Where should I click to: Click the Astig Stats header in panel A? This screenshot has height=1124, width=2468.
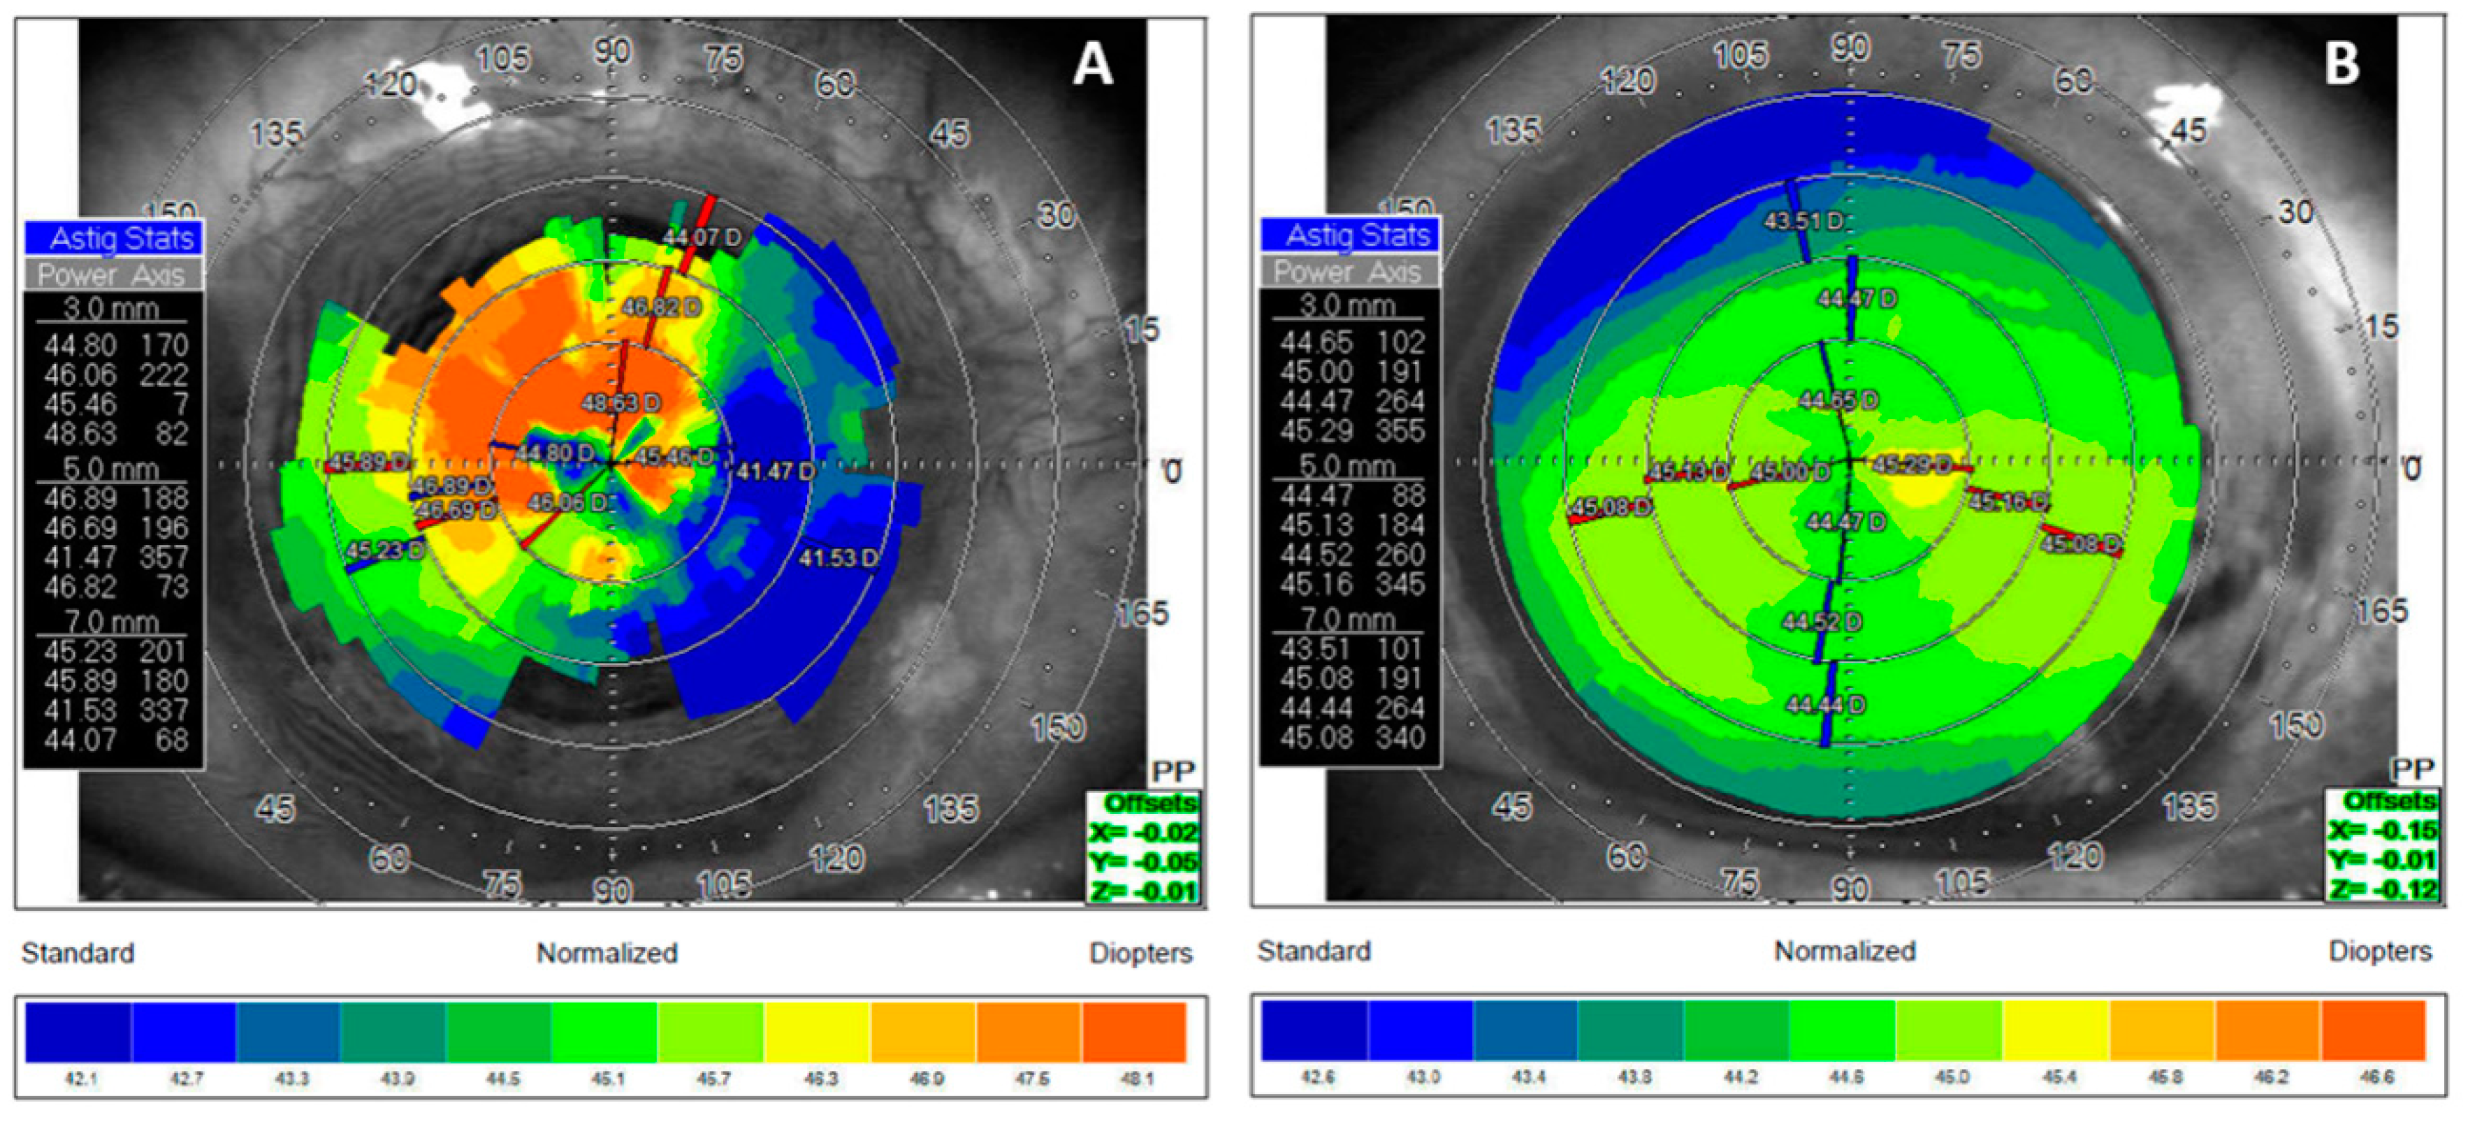point(113,238)
